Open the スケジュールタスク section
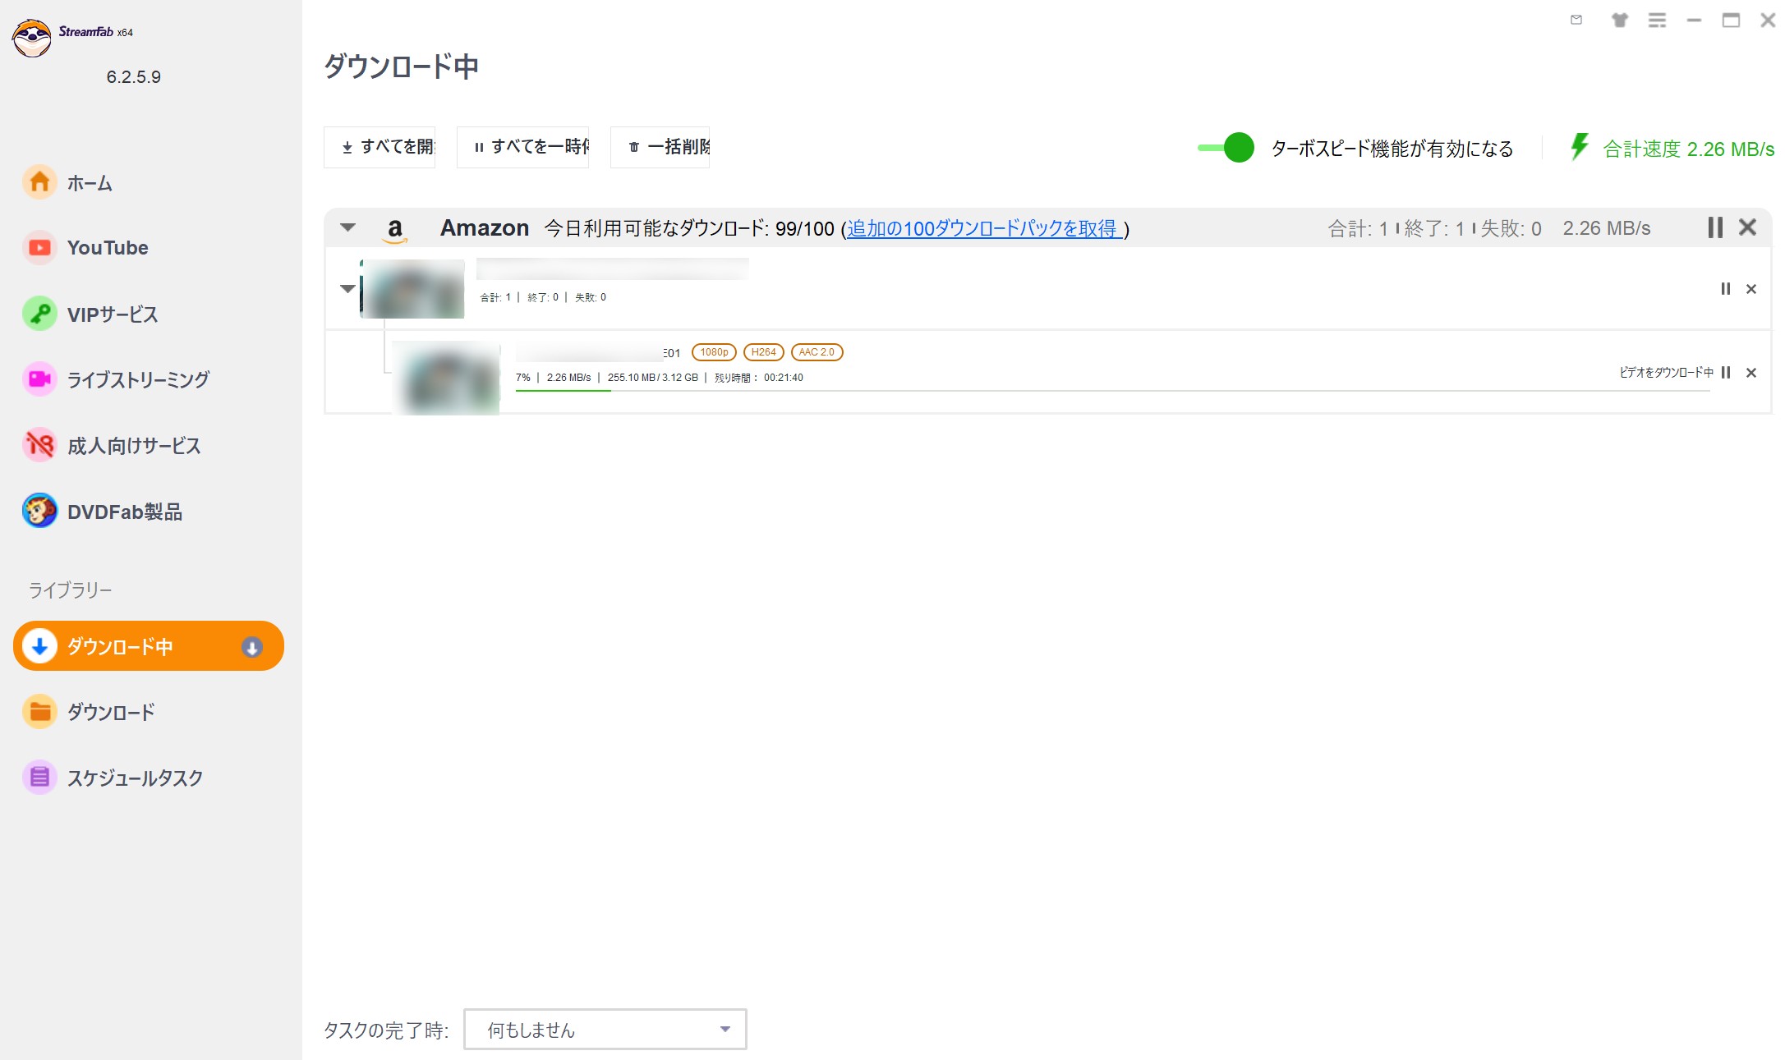 [x=134, y=778]
